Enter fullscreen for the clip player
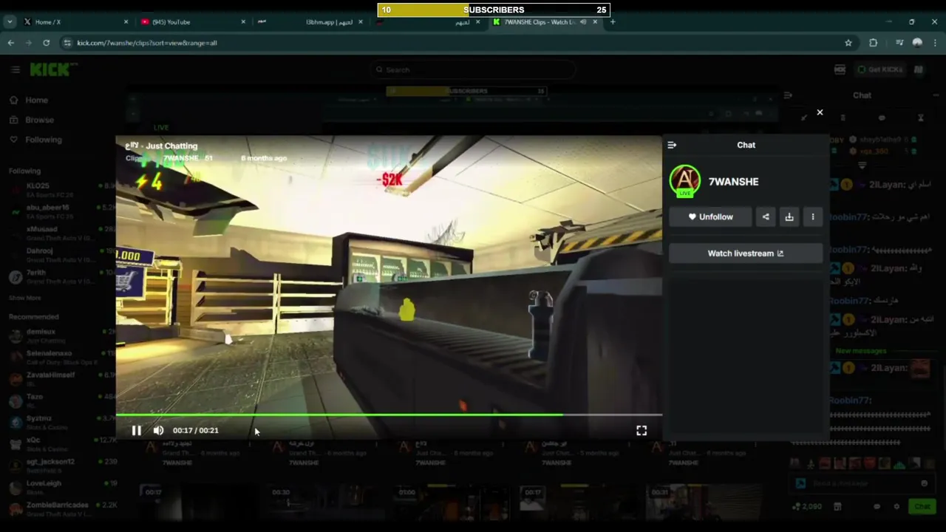 coord(642,430)
